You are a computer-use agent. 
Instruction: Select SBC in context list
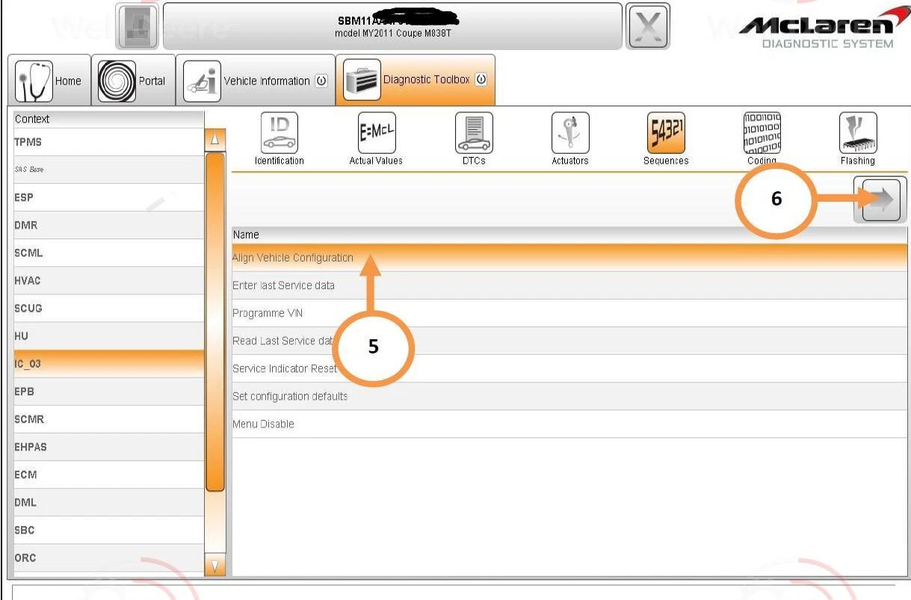tap(108, 530)
